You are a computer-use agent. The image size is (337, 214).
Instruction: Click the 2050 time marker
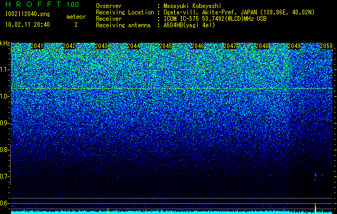point(326,46)
